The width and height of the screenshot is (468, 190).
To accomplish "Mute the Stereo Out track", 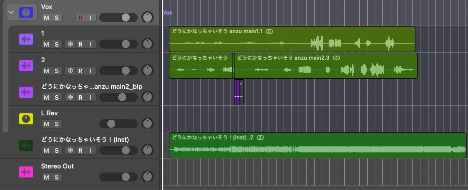I will [x=46, y=177].
